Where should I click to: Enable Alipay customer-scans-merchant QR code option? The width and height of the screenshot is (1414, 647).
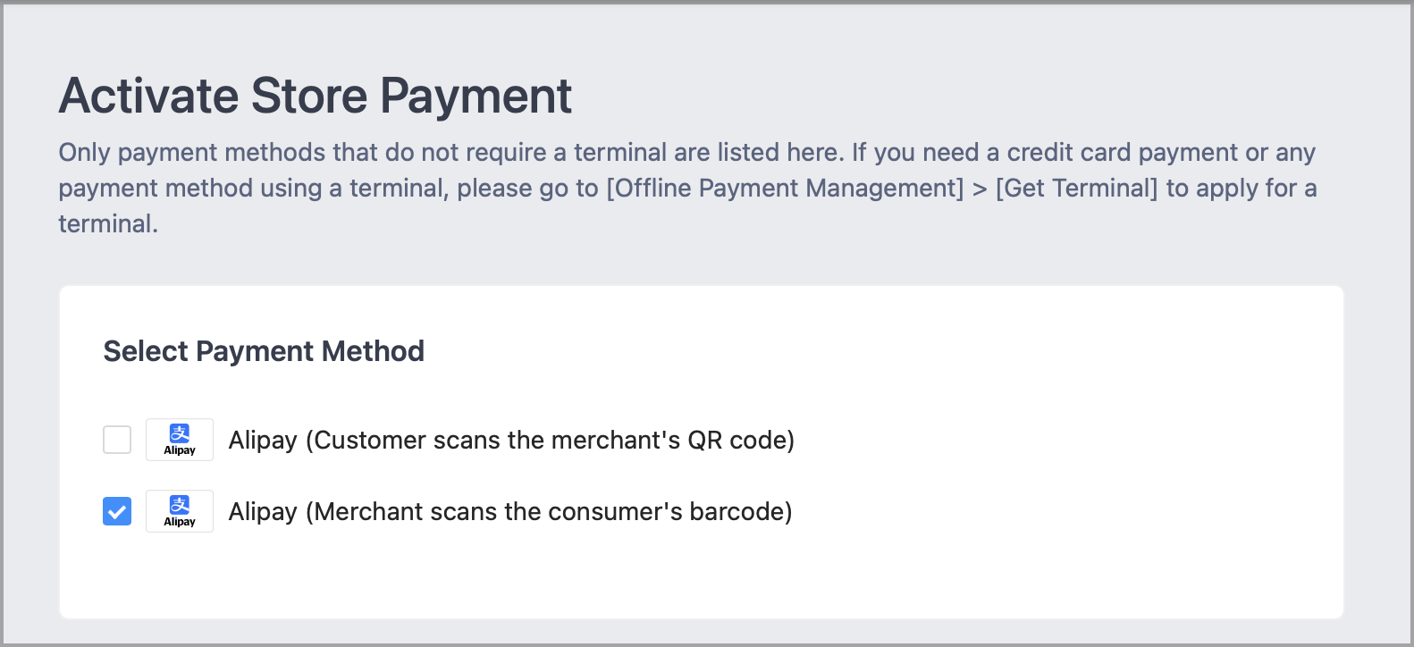[116, 439]
